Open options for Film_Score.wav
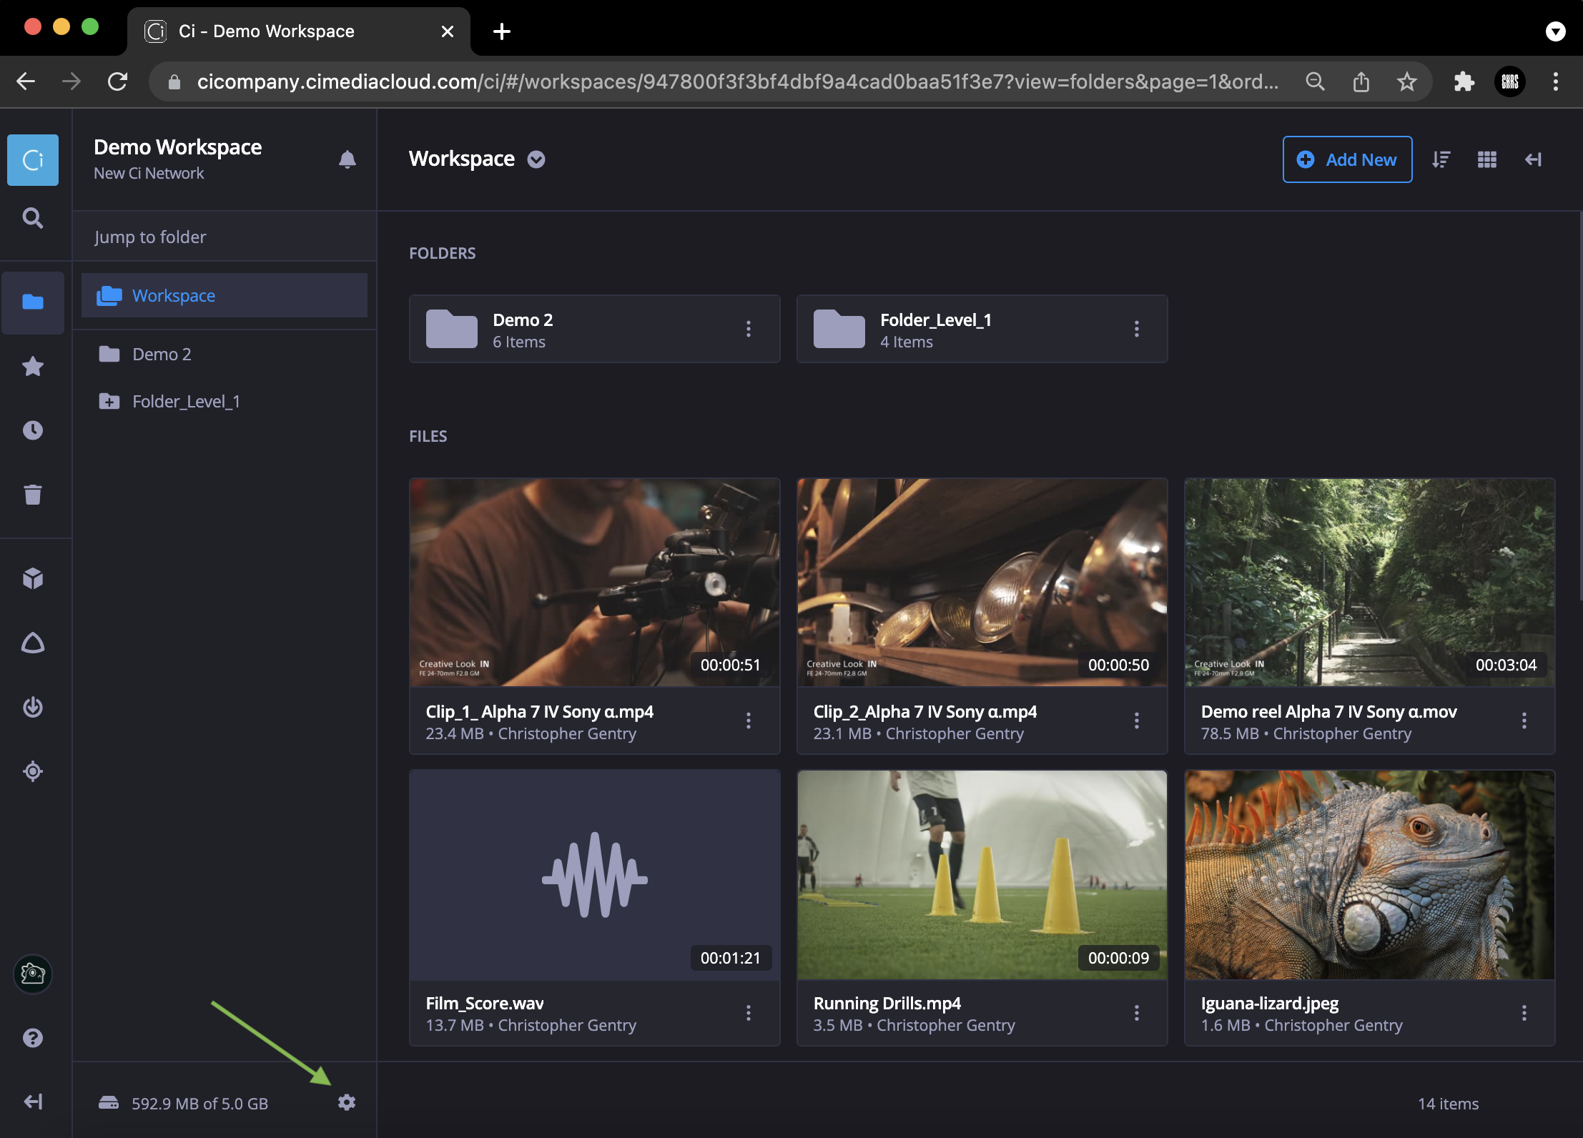The height and width of the screenshot is (1138, 1583). (749, 1013)
